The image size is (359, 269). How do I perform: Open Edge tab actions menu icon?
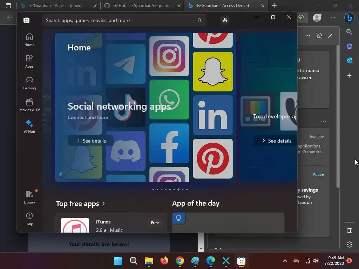click(x=8, y=6)
